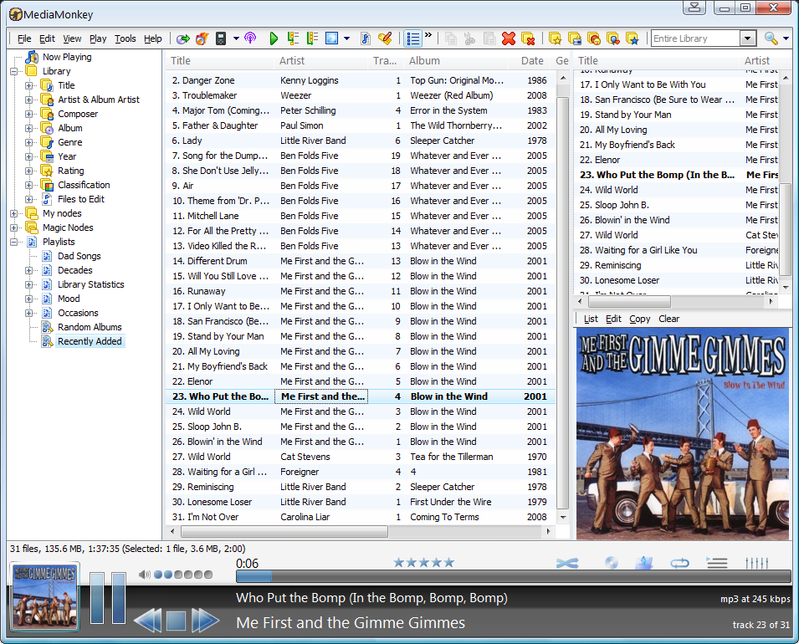Stop playback with the square button
This screenshot has height=644, width=799.
[x=176, y=620]
